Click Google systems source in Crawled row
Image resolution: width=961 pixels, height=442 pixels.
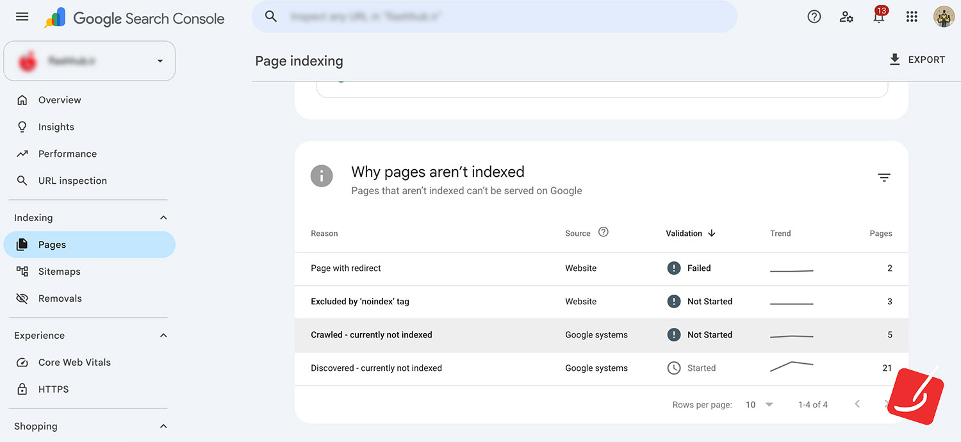coord(596,335)
